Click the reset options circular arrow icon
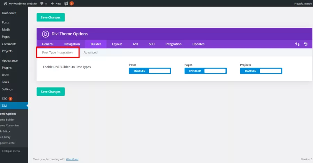313x163 pixels. point(306,44)
